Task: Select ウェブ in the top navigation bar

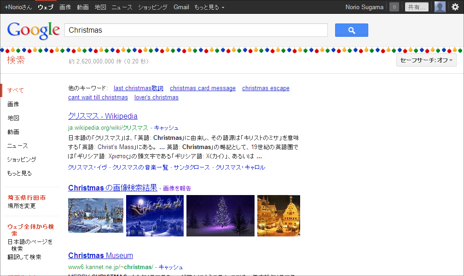Action: coord(46,7)
